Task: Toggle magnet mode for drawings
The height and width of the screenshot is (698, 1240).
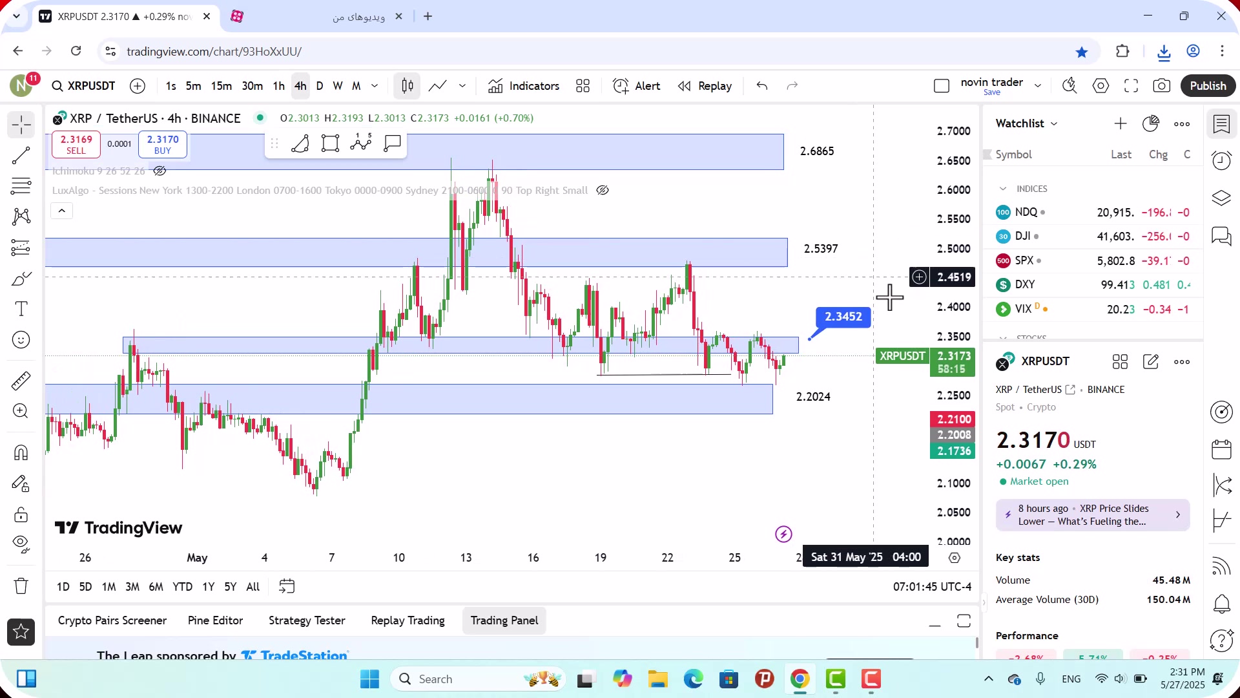Action: [x=21, y=452]
